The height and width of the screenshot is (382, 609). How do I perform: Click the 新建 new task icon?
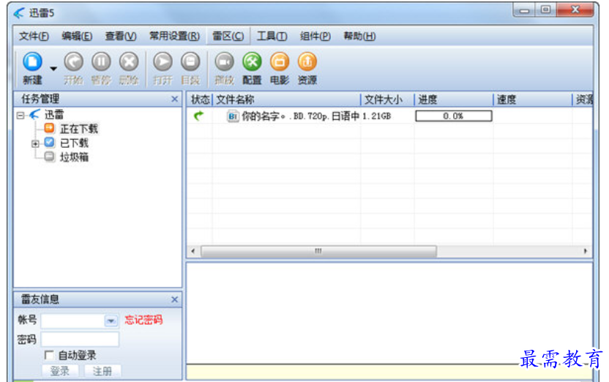pyautogui.click(x=33, y=62)
